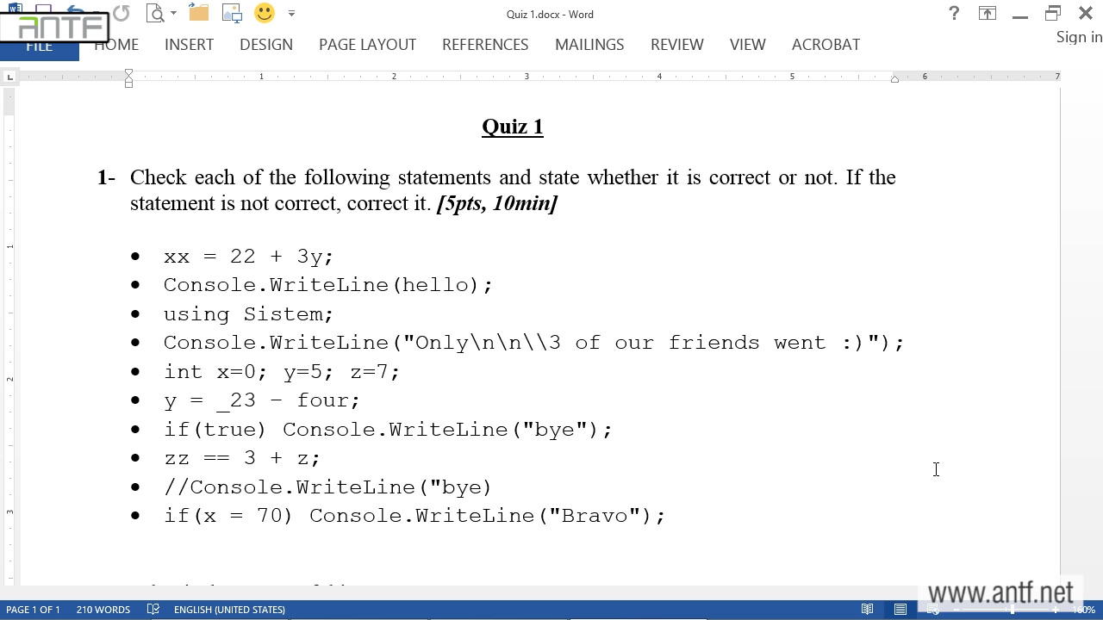Click the tab selector at ruler's left
The image size is (1103, 620).
(x=9, y=77)
